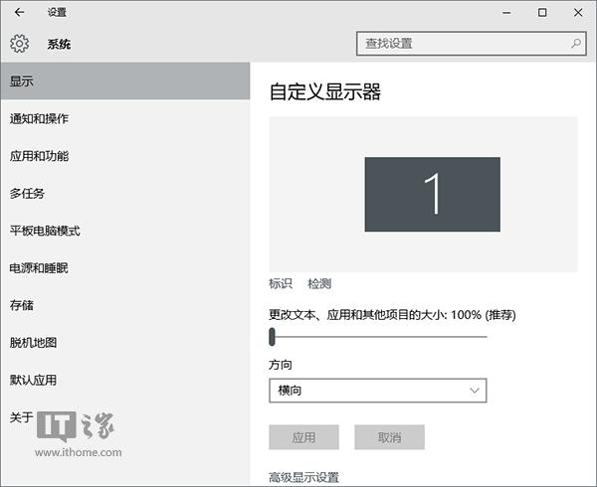
Task: Click the 检测 link
Action: (x=319, y=284)
